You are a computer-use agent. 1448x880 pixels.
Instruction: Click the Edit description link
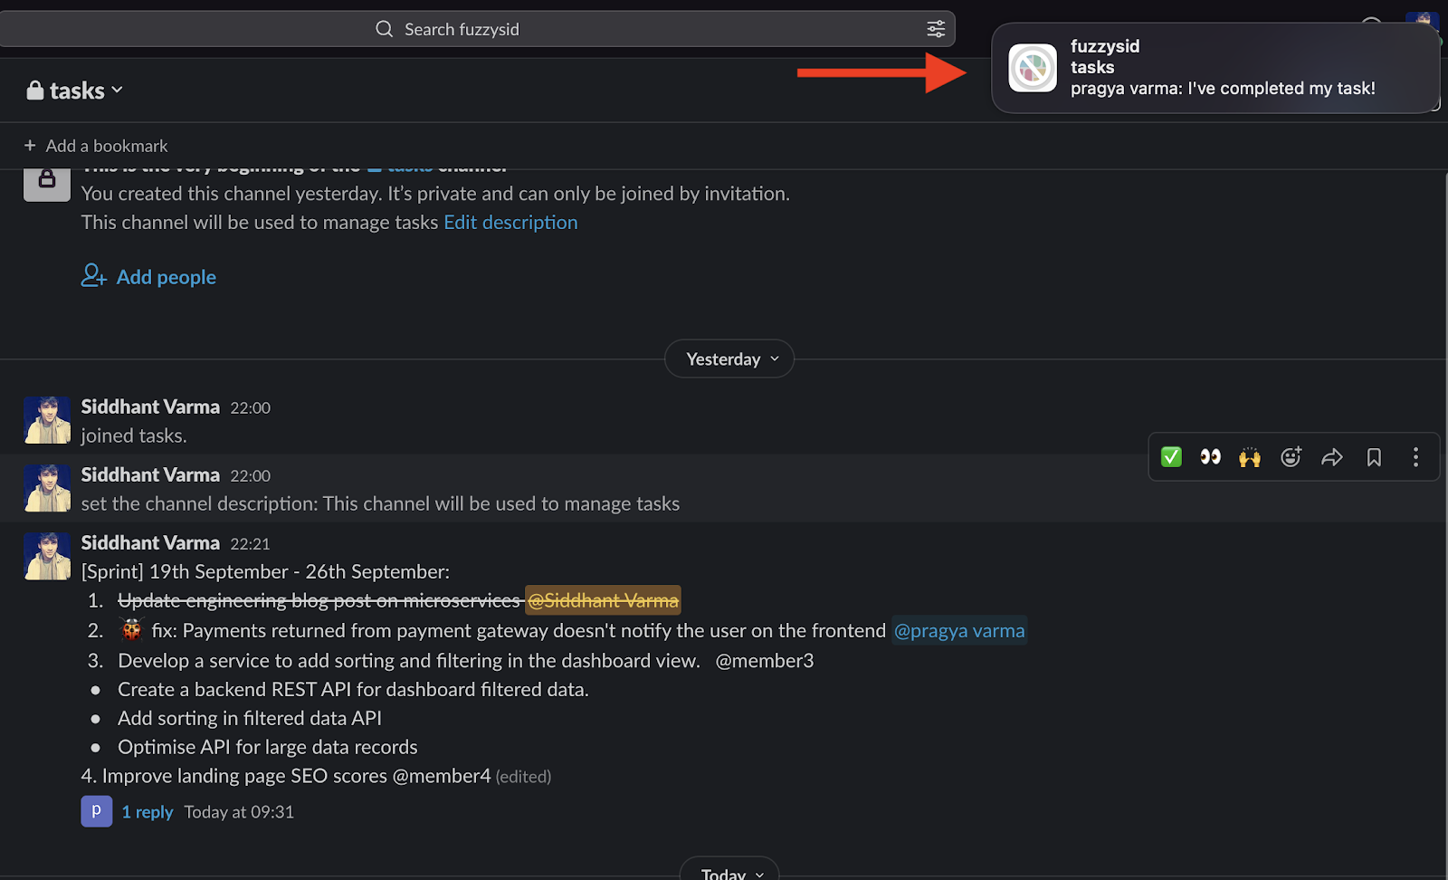pyautogui.click(x=510, y=223)
